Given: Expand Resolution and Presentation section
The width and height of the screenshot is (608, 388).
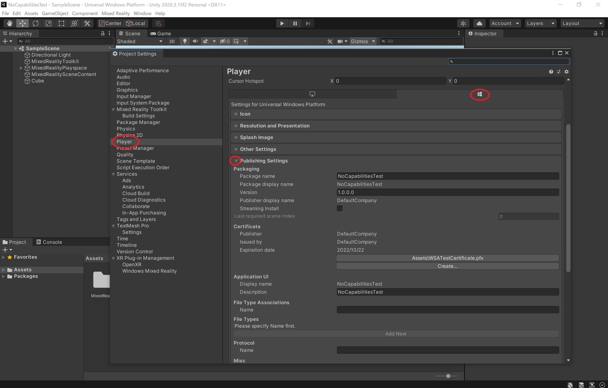Looking at the screenshot, I should (x=395, y=126).
